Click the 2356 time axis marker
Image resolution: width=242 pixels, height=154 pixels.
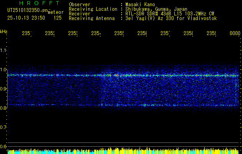click(x=142, y=33)
